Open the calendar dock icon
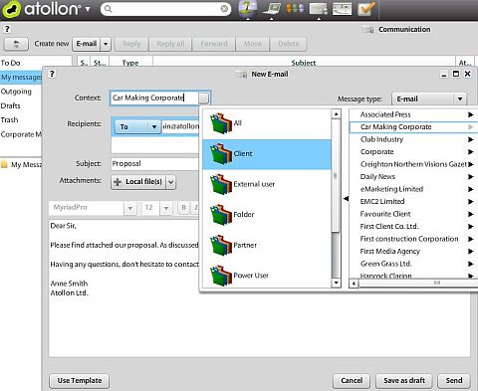 point(343,9)
